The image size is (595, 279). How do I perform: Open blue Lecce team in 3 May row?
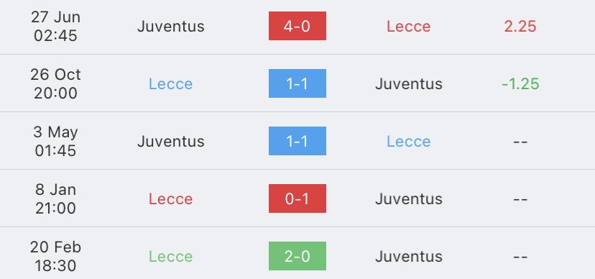pyautogui.click(x=409, y=141)
